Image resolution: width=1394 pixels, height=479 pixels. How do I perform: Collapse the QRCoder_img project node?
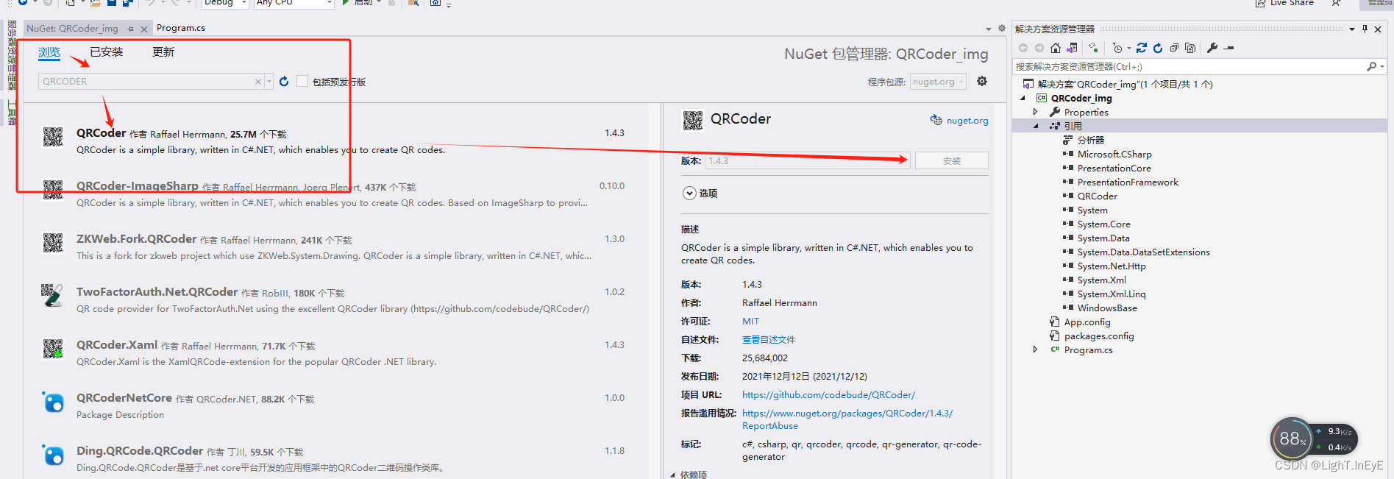tap(1023, 98)
